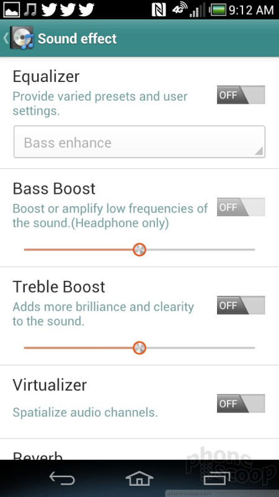The image size is (279, 497).
Task: Turn on the Equalizer switch
Action: click(241, 95)
